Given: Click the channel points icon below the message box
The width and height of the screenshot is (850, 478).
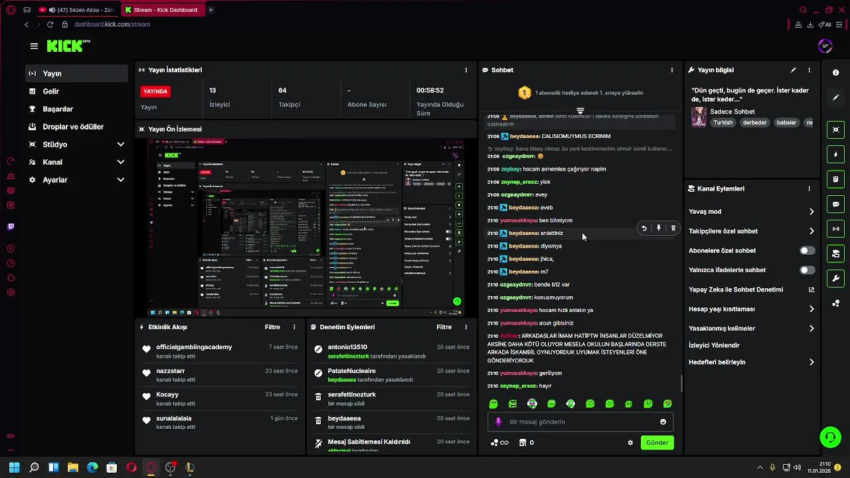Looking at the screenshot, I should click(x=499, y=443).
